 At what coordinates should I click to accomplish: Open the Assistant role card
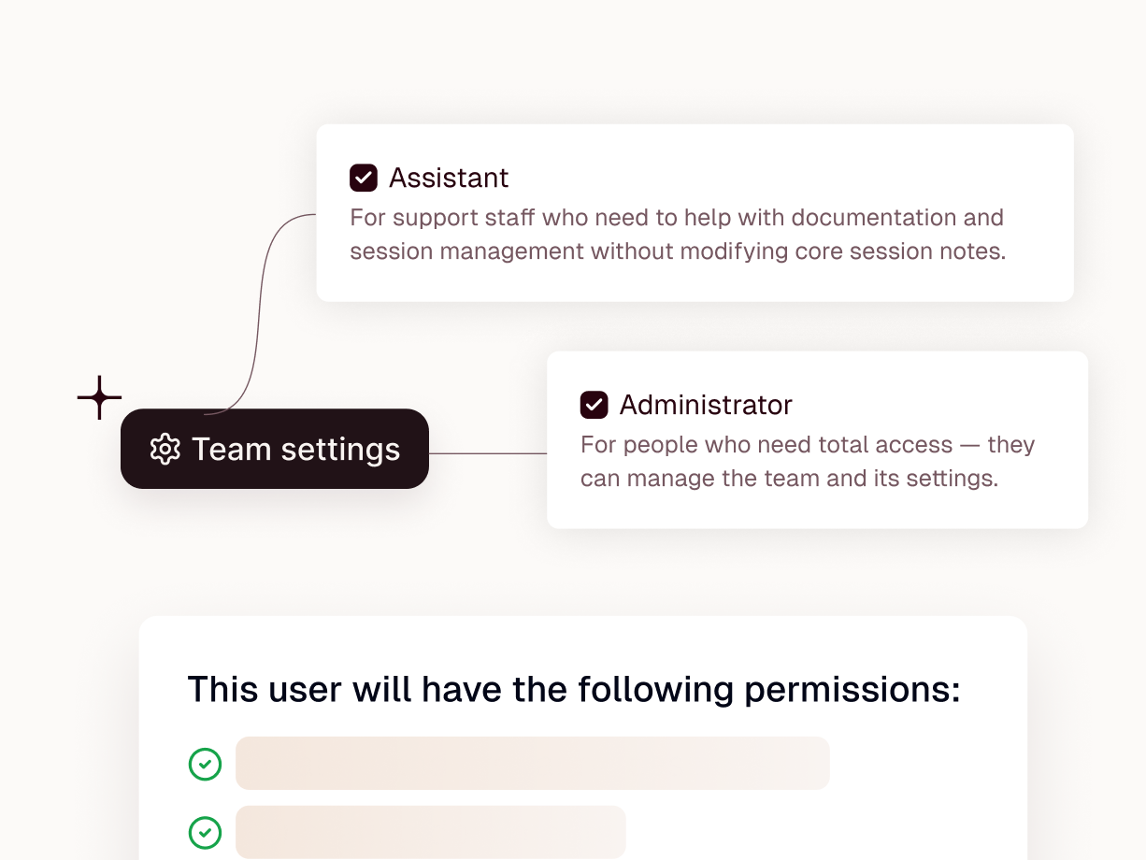point(695,212)
